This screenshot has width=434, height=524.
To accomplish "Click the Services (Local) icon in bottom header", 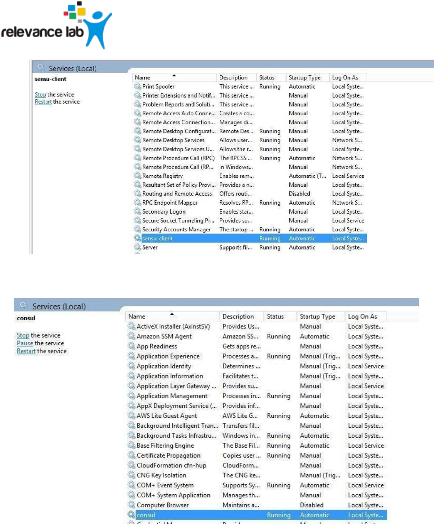I will (x=24, y=306).
